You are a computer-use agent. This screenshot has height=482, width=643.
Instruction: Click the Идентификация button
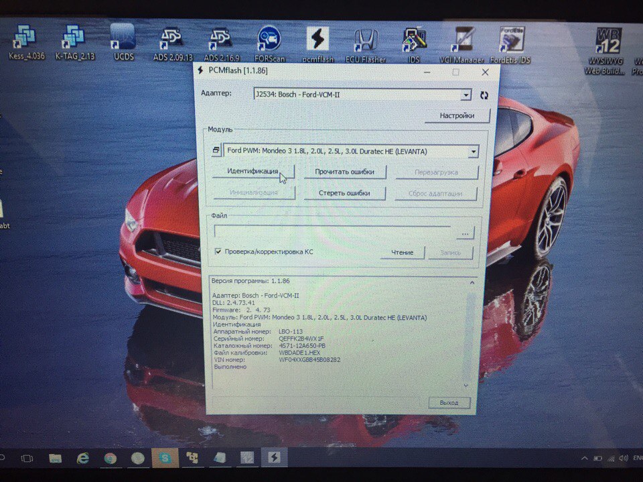253,171
